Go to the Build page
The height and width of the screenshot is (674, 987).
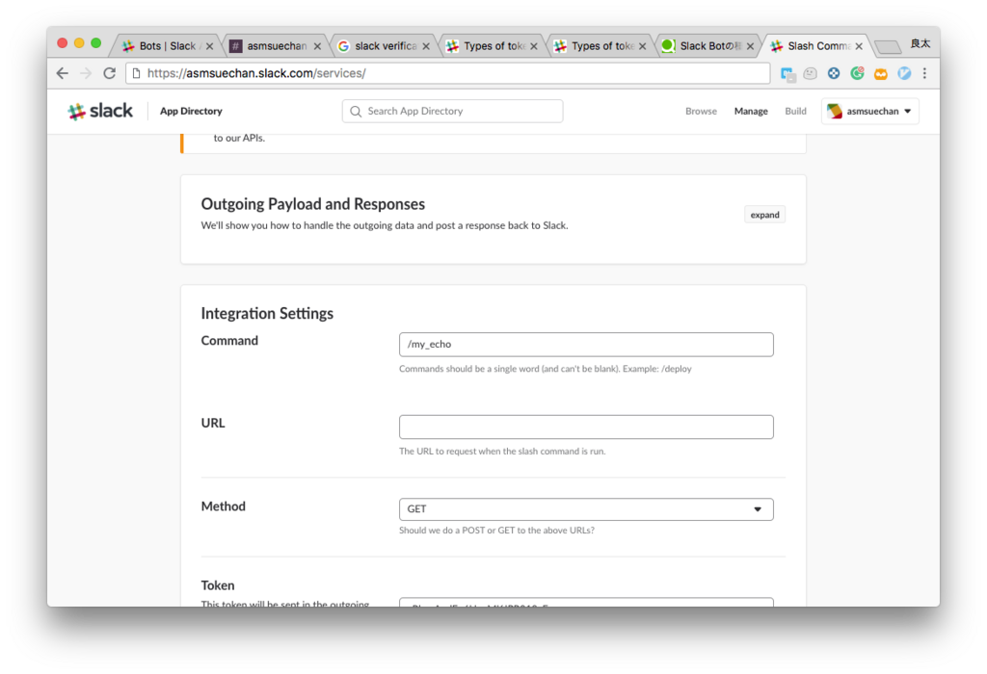(x=795, y=112)
